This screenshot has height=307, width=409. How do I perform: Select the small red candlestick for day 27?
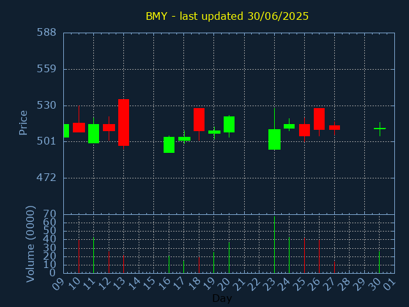[x=334, y=127]
